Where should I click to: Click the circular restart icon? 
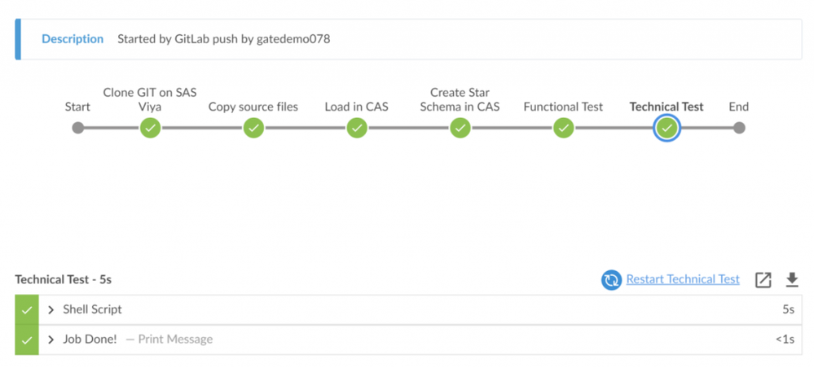[611, 280]
